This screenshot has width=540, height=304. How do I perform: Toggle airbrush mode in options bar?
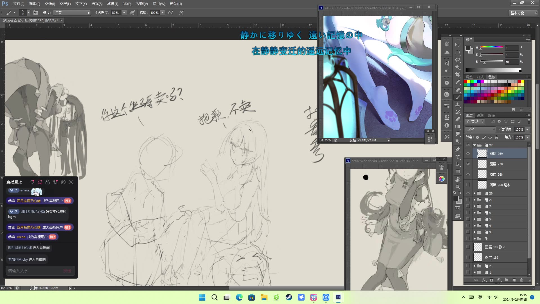tap(171, 13)
